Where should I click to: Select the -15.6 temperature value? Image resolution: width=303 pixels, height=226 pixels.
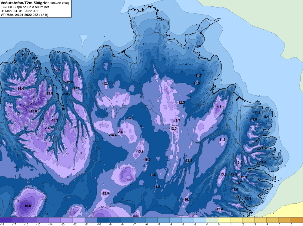point(33,111)
